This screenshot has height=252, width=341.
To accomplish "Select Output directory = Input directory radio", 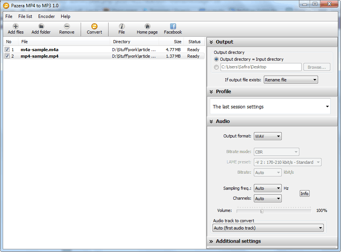I will (216, 59).
